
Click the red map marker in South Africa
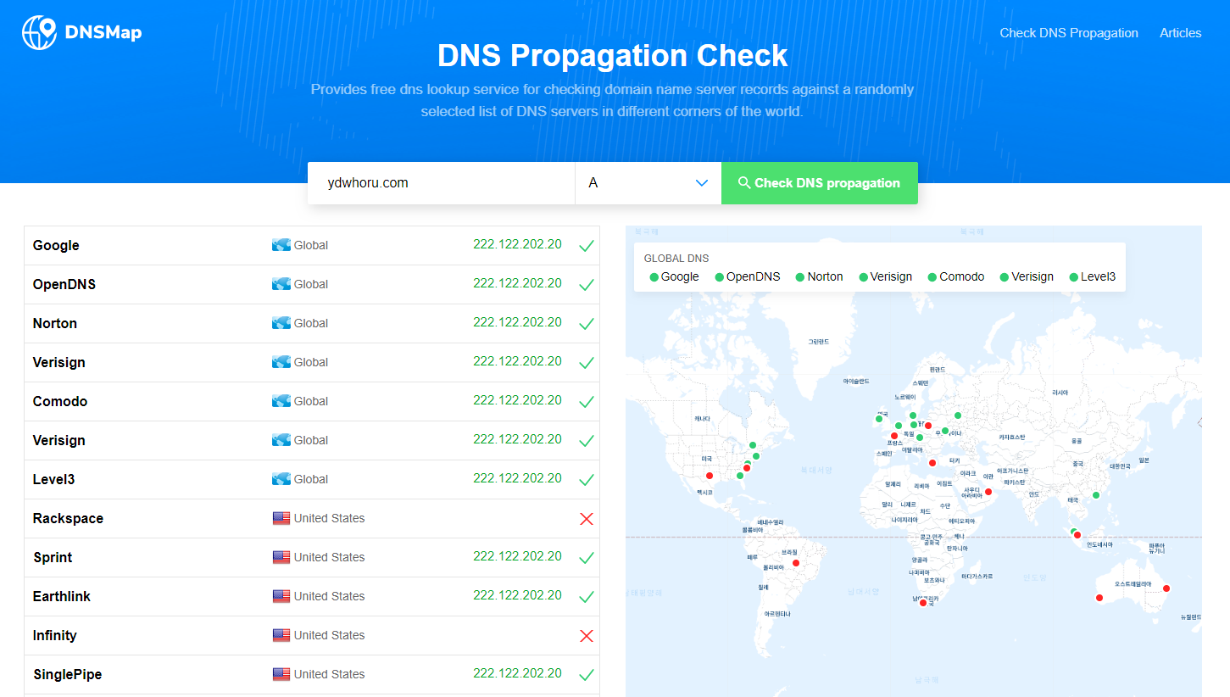923,603
